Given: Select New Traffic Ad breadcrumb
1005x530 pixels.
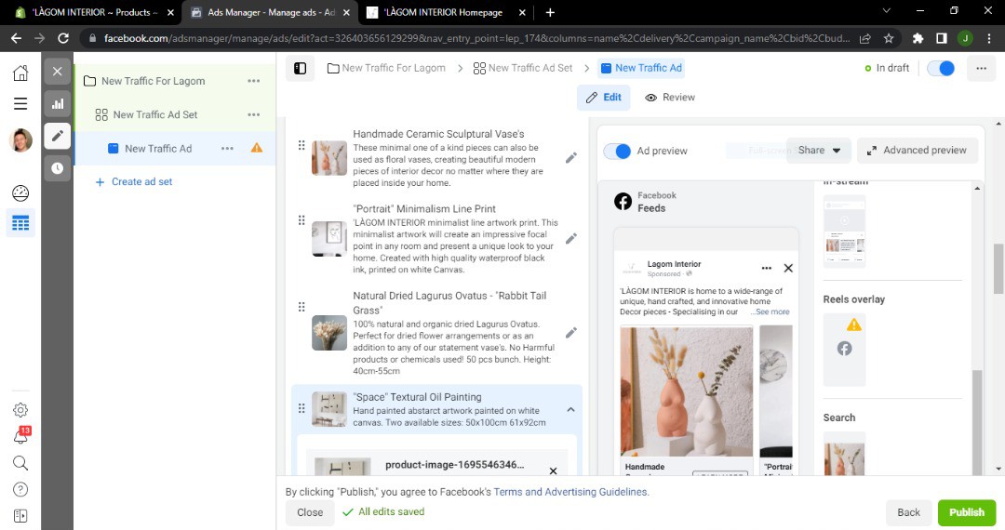Looking at the screenshot, I should click(x=641, y=68).
